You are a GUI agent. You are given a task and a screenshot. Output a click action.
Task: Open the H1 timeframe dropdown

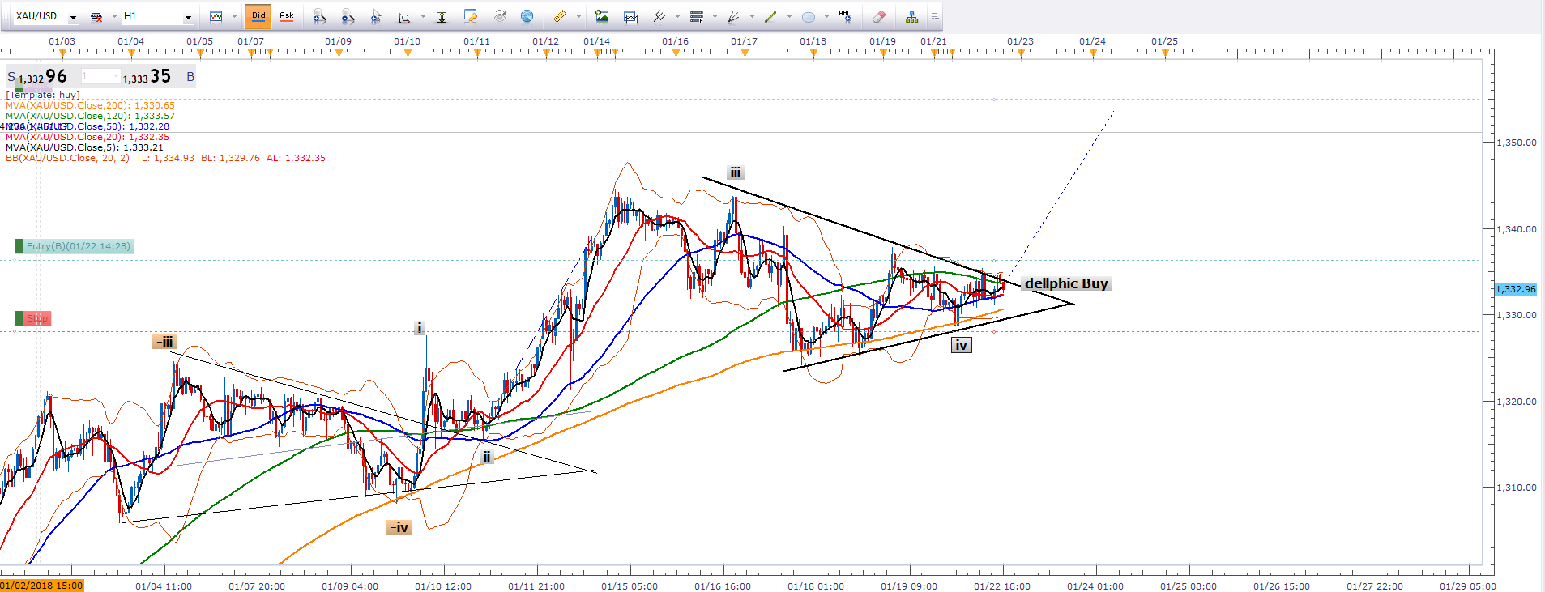[188, 17]
